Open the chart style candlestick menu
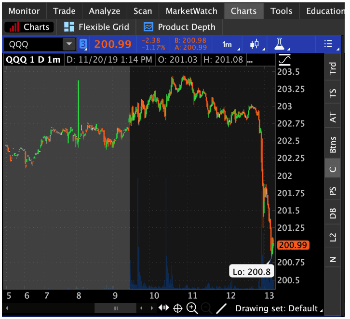This screenshot has height=319, width=350. (255, 44)
